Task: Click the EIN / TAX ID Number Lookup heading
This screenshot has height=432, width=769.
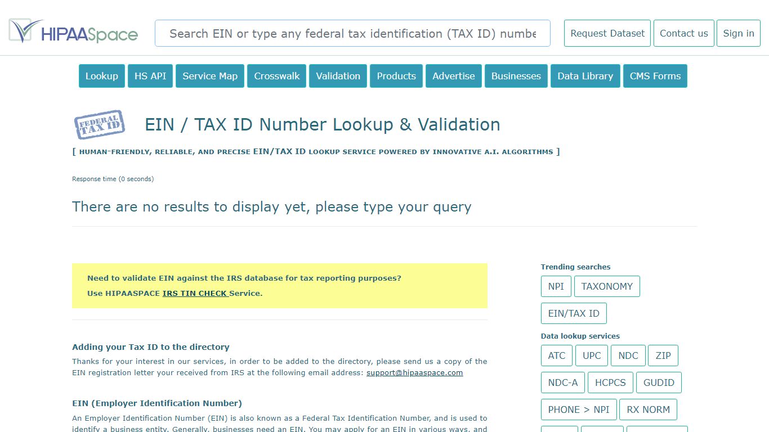Action: coord(323,124)
